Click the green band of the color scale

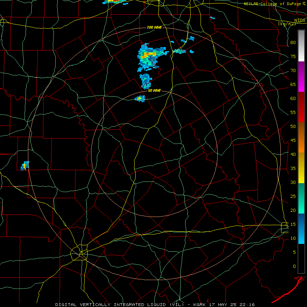tap(301, 198)
